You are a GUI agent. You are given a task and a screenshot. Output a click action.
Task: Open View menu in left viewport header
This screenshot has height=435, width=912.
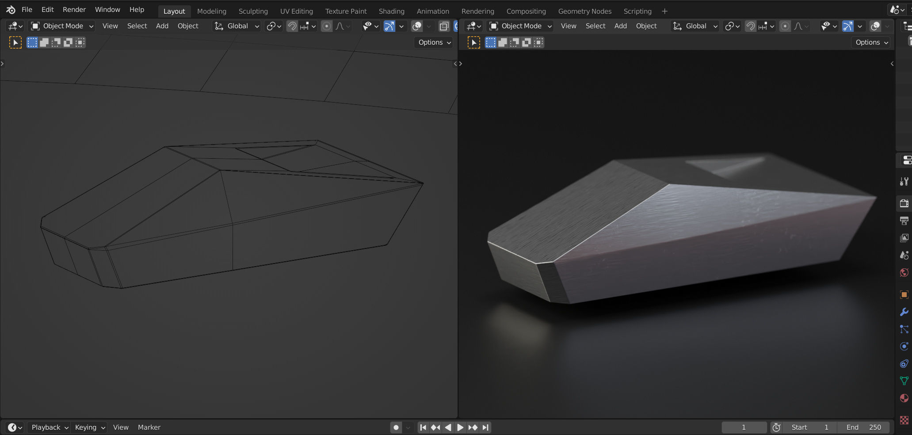110,26
